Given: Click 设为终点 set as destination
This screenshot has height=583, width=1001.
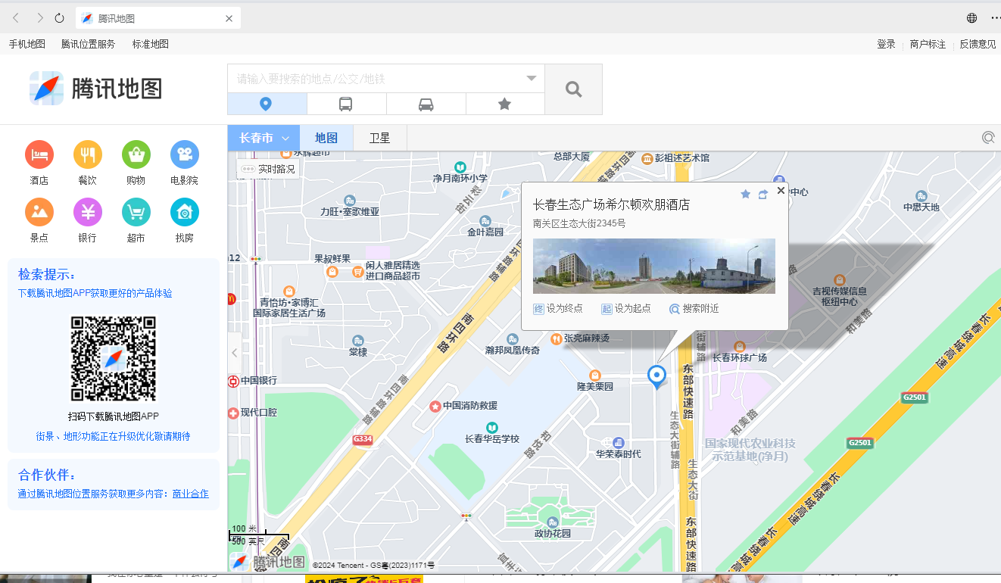Looking at the screenshot, I should (x=558, y=309).
